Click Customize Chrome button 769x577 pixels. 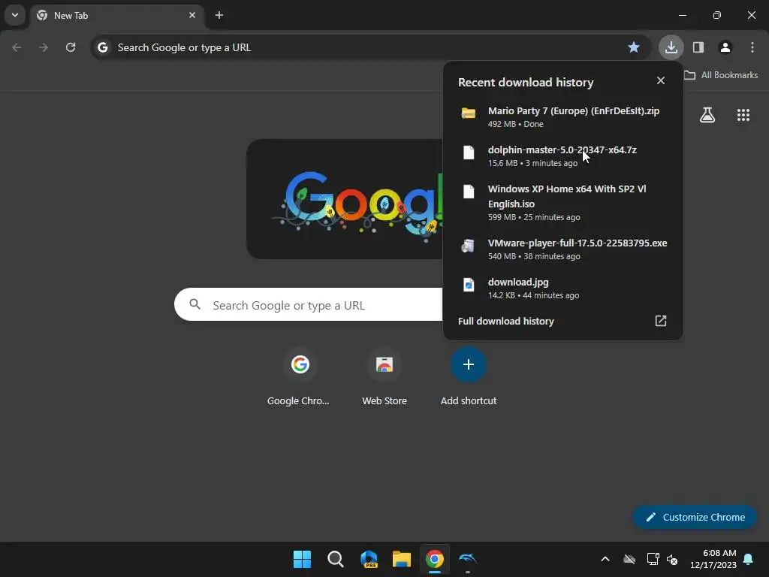[695, 517]
